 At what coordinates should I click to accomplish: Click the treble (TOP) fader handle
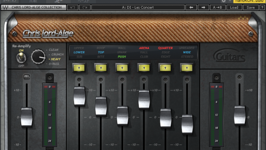coord(101,107)
